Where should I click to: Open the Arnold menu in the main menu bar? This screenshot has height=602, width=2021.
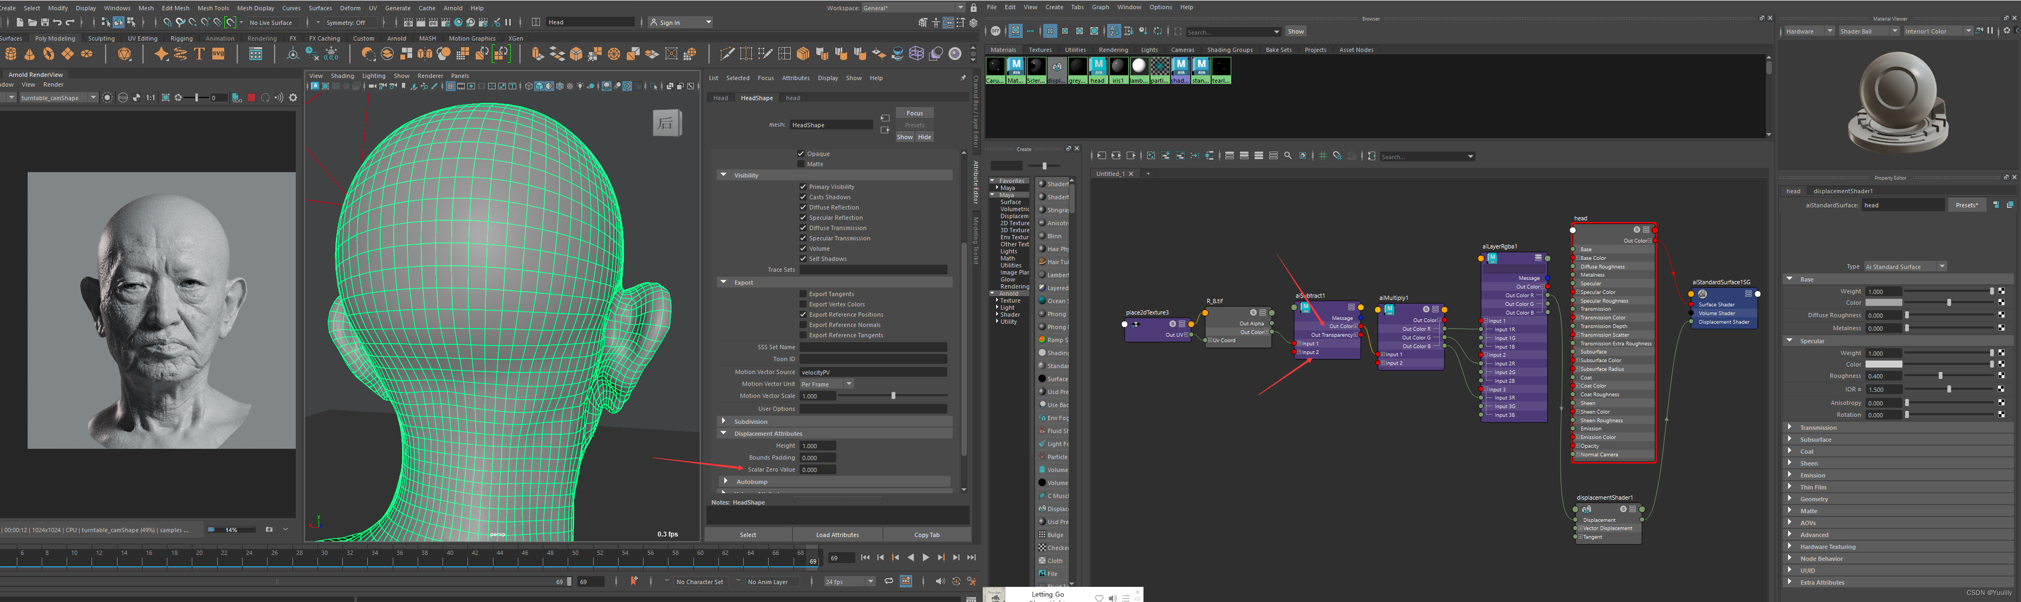point(453,8)
